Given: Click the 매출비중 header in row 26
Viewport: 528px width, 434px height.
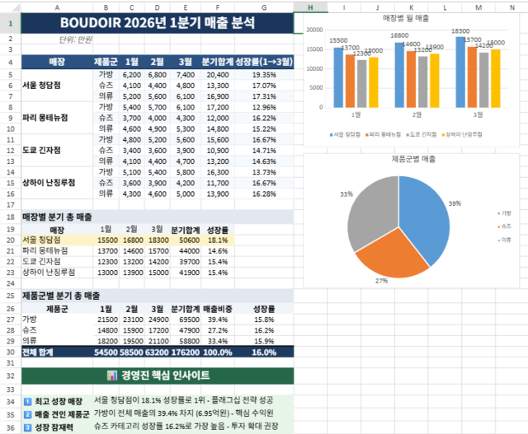Looking at the screenshot, I should (x=218, y=309).
